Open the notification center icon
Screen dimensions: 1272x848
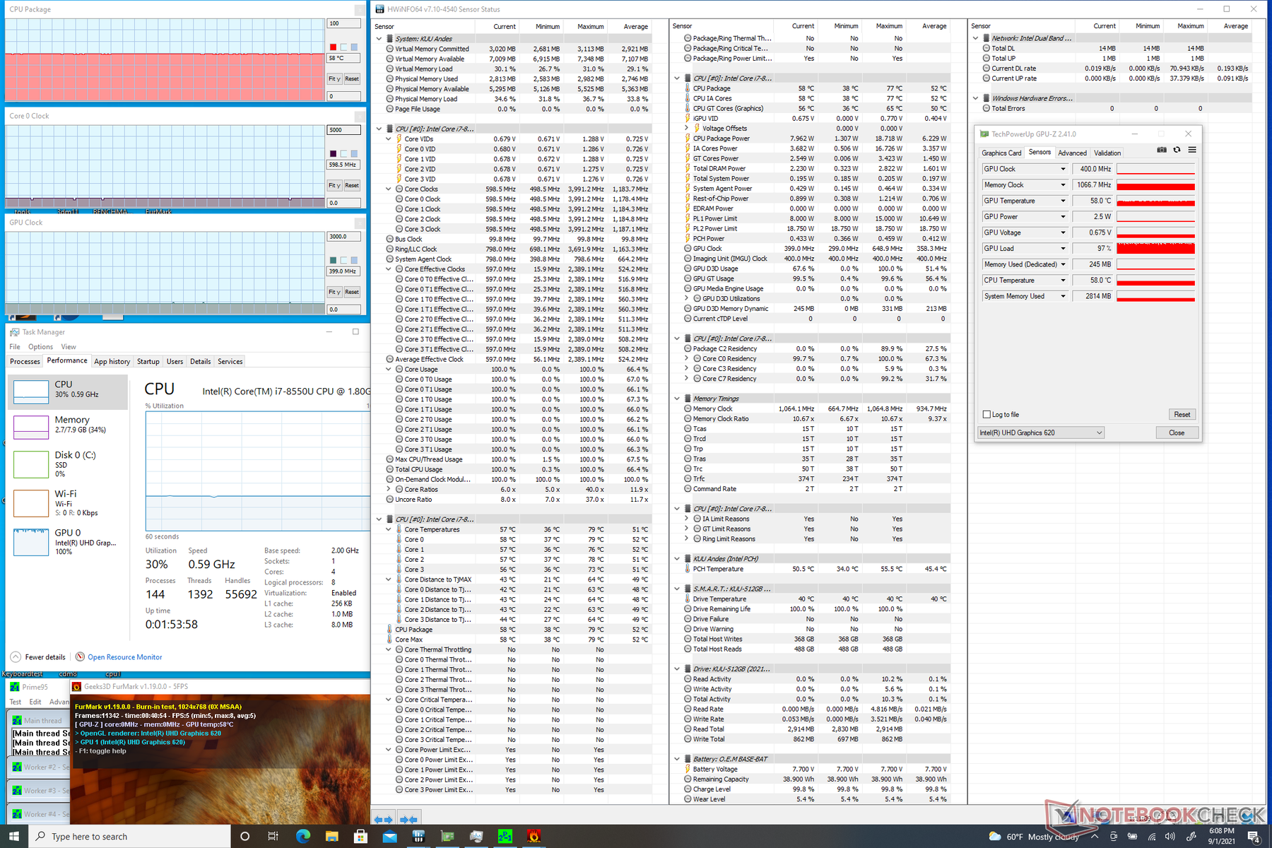1254,837
